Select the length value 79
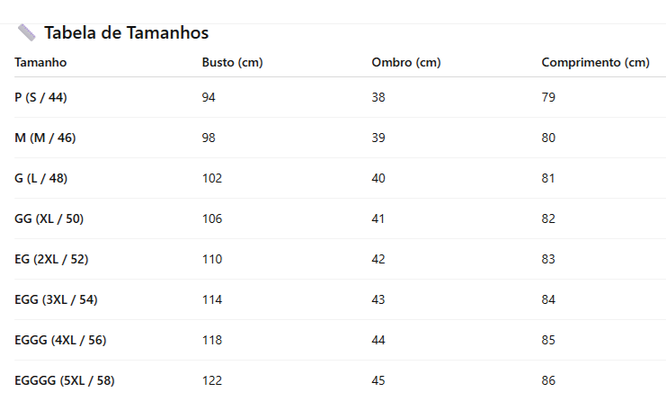The width and height of the screenshot is (666, 401). point(548,97)
